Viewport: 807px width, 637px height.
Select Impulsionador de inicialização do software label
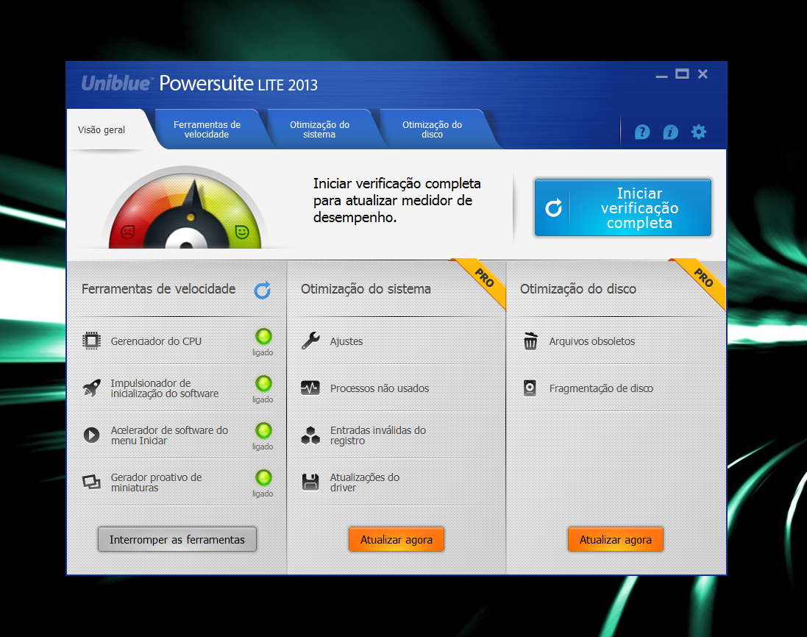click(x=165, y=388)
